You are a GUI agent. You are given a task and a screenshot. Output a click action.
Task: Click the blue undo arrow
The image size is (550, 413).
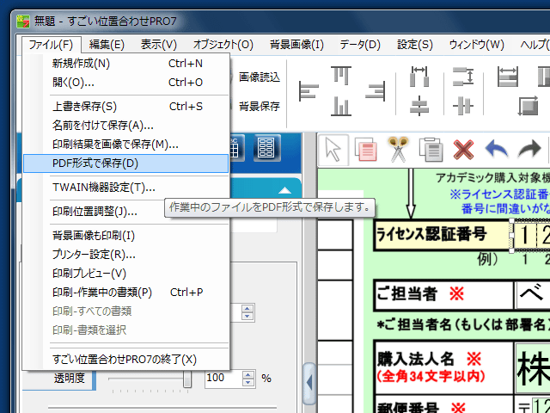tap(497, 149)
